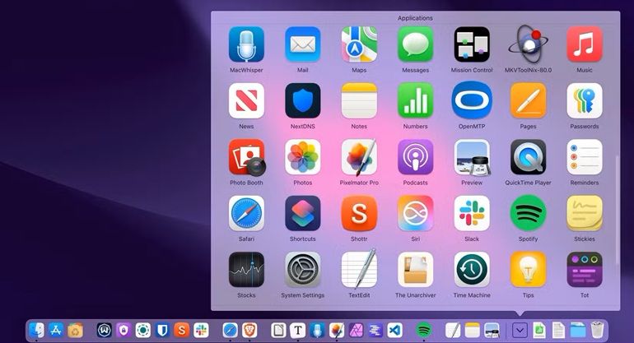Click the Notes icon in the Dock
This screenshot has height=343, width=634.
point(472,330)
